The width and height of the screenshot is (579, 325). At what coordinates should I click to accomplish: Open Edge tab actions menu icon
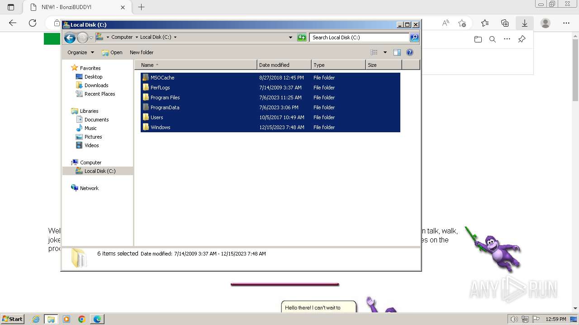click(x=11, y=7)
